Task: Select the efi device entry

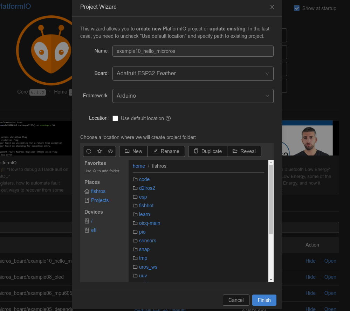Action: click(94, 230)
